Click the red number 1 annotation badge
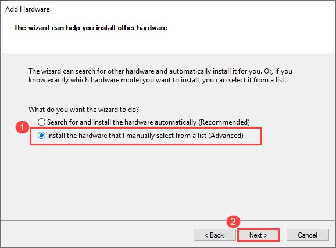336x248 pixels. click(22, 127)
